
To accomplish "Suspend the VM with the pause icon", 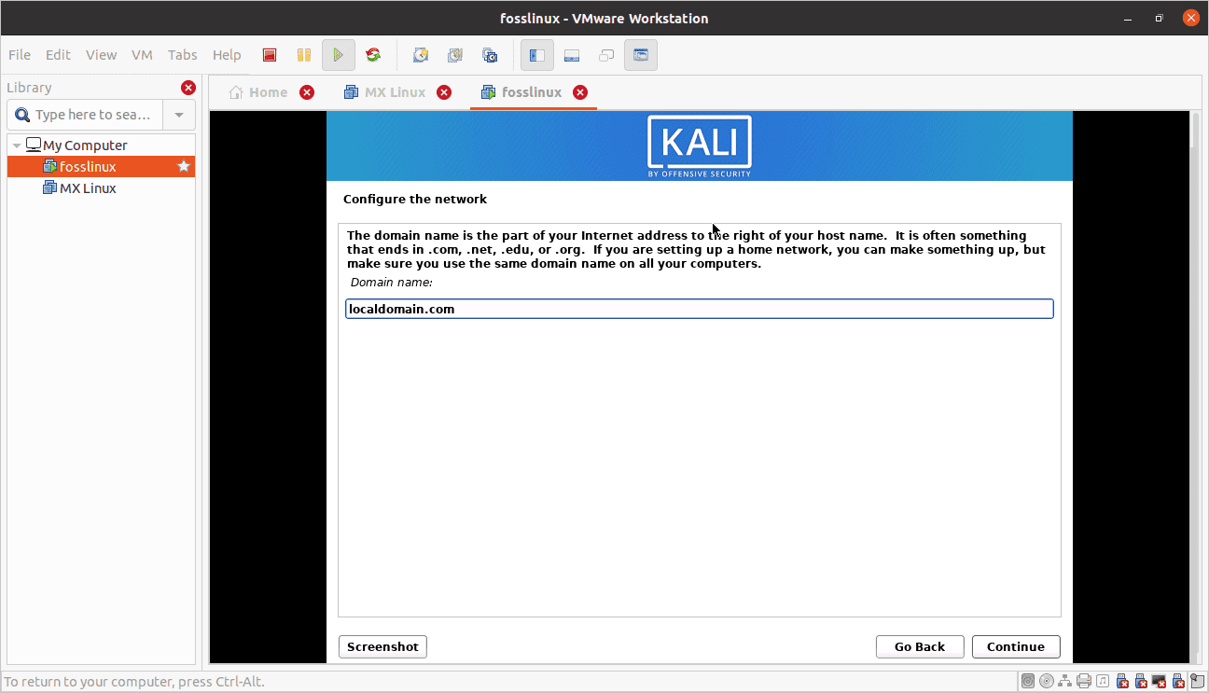I will [304, 55].
